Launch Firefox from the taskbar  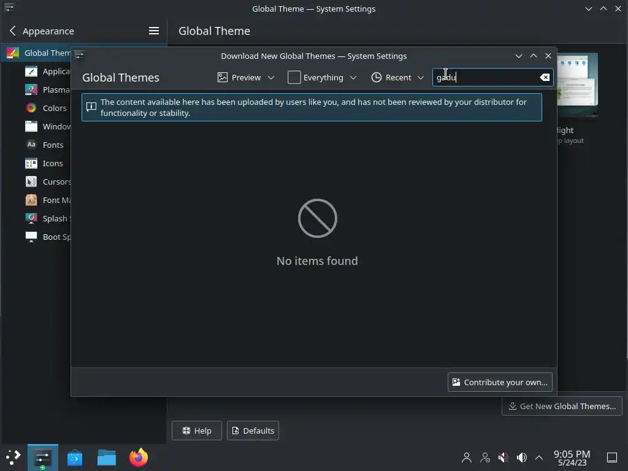pos(139,458)
